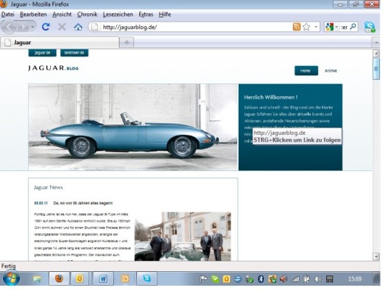Click the address bar with jaguarblog.de

[x=191, y=27]
